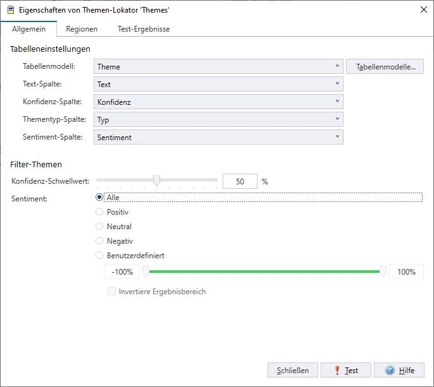434x387 pixels.
Task: Click the Tabellenmodelle... button
Action: click(385, 67)
